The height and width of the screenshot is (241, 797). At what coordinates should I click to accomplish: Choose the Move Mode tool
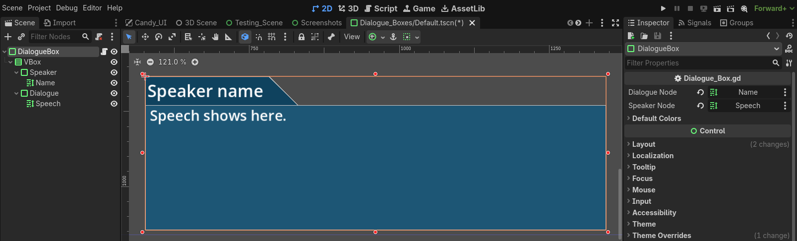pyautogui.click(x=145, y=37)
